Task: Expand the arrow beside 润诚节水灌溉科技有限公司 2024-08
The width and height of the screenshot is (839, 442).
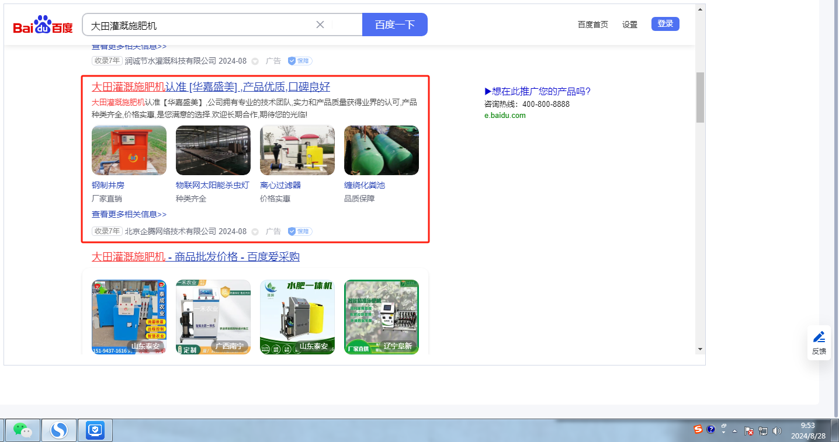Action: pos(255,61)
